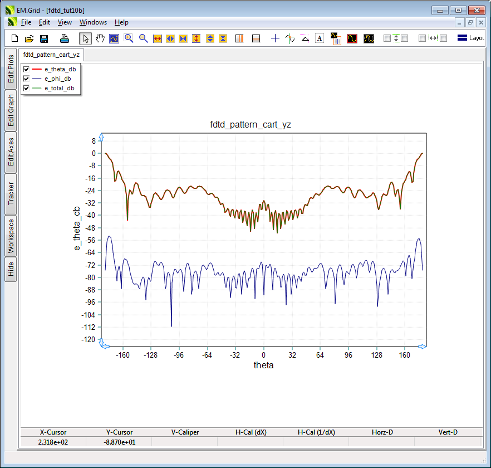Click the crosshair cursor tool

[275, 38]
